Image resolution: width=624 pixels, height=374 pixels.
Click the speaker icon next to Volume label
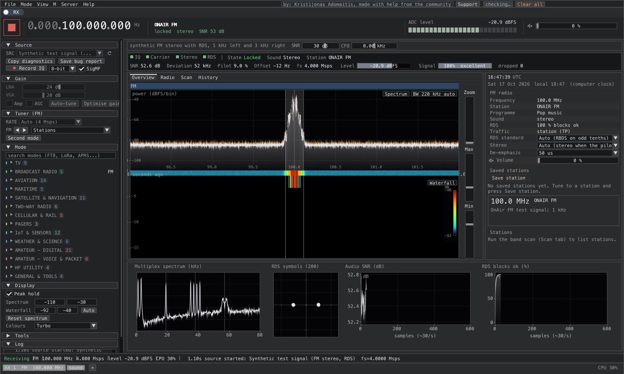coord(491,160)
